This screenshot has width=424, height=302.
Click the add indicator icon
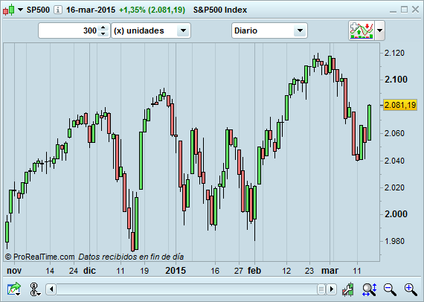(362, 30)
